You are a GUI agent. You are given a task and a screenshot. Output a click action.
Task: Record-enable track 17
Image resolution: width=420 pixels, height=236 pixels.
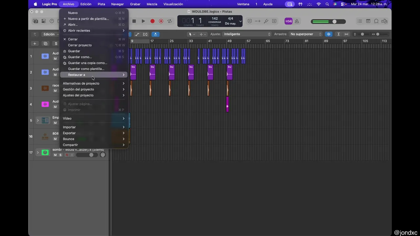[x=67, y=155]
